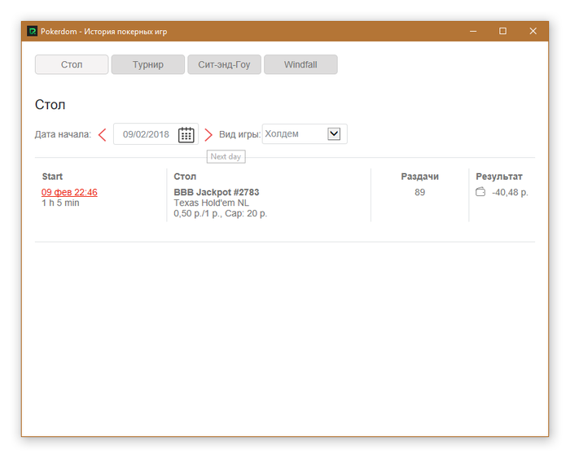Maximize the Pokerdom history window
This screenshot has width=570, height=458.
[502, 31]
